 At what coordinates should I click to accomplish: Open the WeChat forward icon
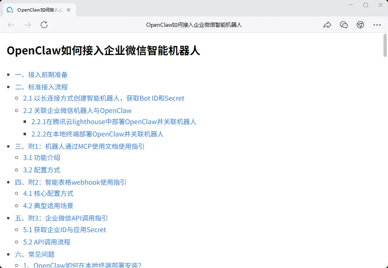(x=344, y=25)
